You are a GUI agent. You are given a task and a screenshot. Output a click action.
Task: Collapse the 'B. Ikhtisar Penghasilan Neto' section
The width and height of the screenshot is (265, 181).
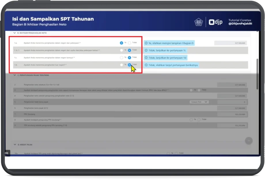(15, 33)
